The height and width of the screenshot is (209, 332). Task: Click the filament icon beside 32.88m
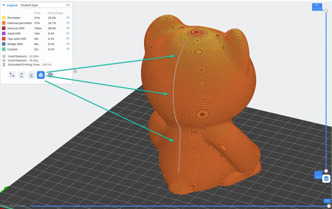coord(4,57)
